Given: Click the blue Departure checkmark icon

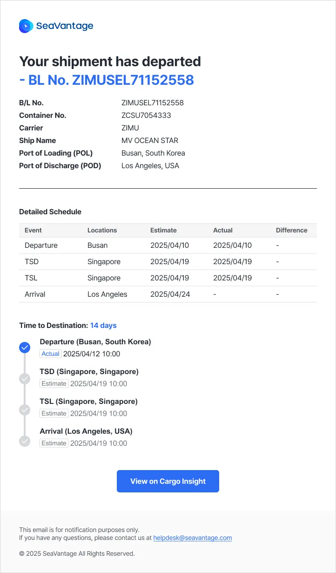Looking at the screenshot, I should [x=25, y=347].
